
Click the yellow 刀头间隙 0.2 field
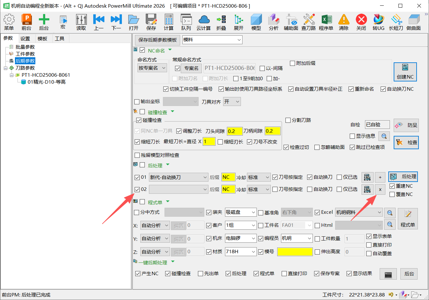click(235, 131)
